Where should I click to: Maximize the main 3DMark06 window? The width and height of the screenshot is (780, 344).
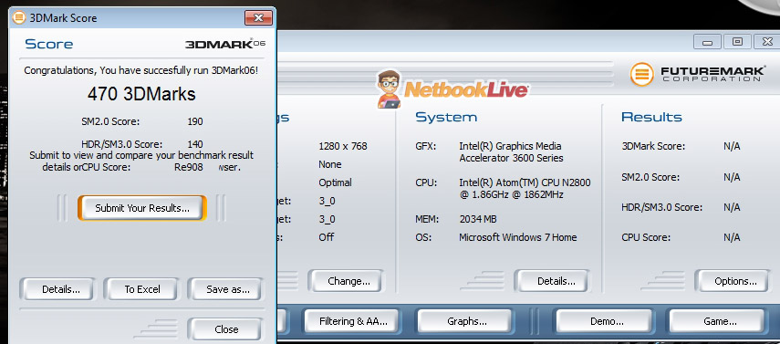737,42
